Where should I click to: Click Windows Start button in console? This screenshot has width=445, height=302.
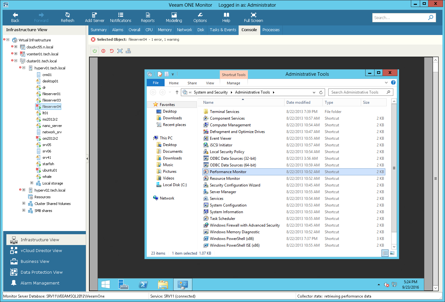click(106, 284)
